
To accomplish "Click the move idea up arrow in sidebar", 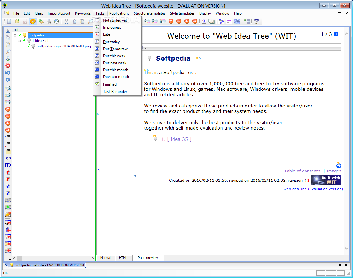I will click(x=8, y=109).
